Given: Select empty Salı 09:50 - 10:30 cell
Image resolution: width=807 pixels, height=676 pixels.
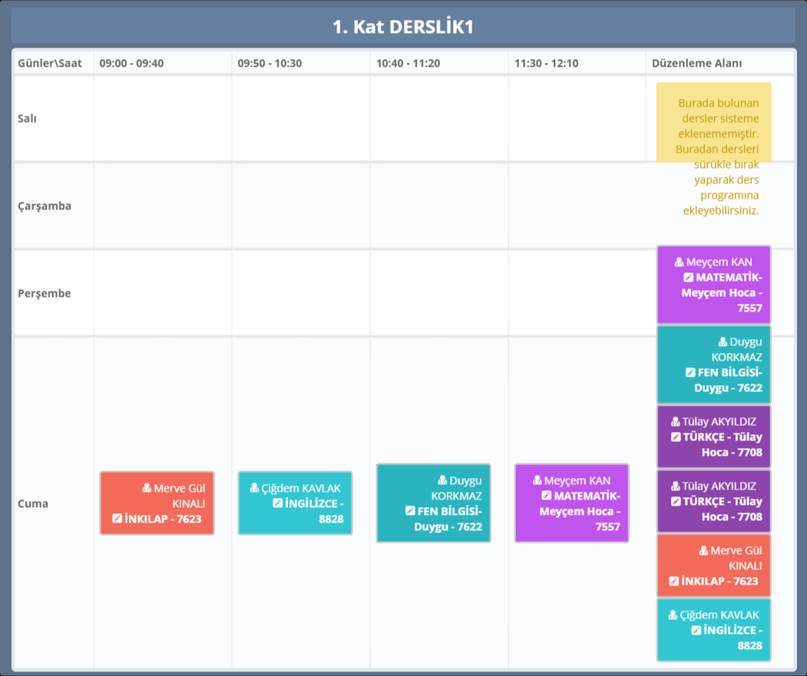Looking at the screenshot, I should point(300,119).
